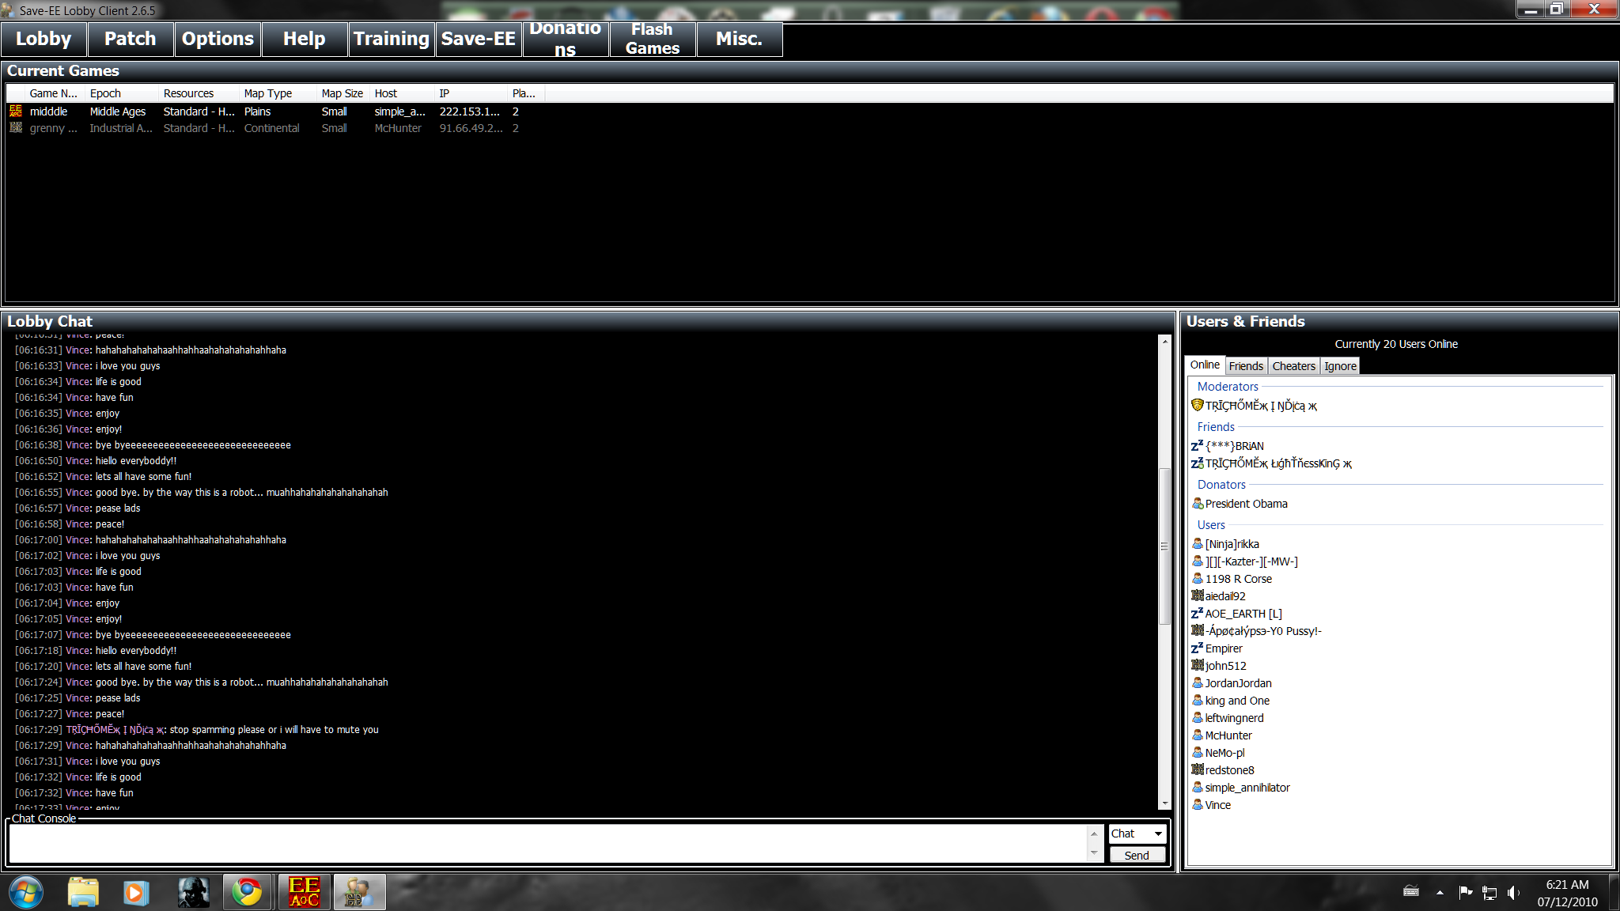Click the game icon of the grenny game row

16,128
